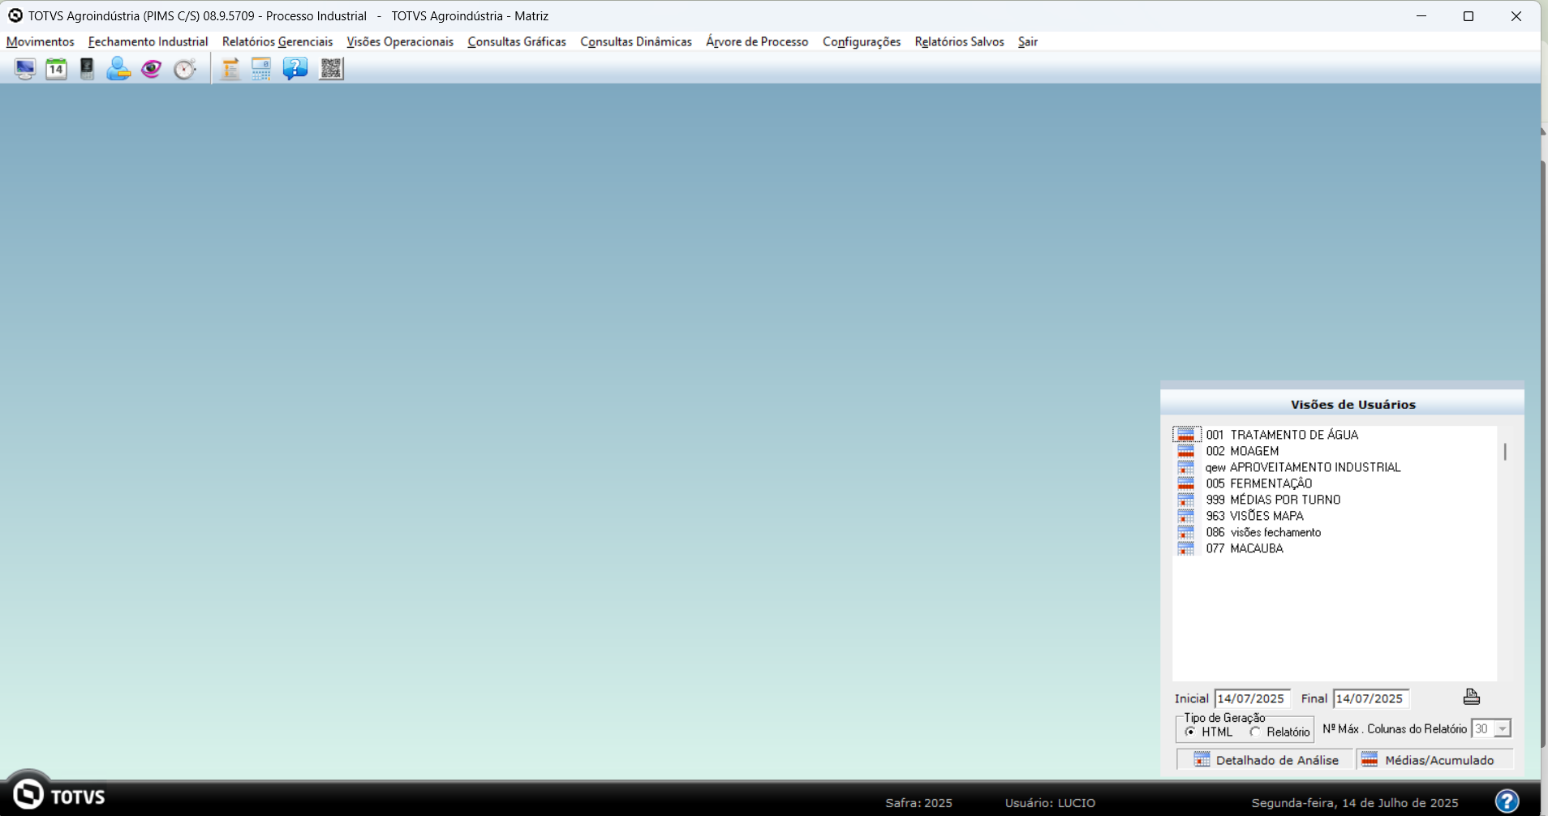Open the stopwatch toolbar icon
This screenshot has height=816, width=1548.
(x=185, y=69)
